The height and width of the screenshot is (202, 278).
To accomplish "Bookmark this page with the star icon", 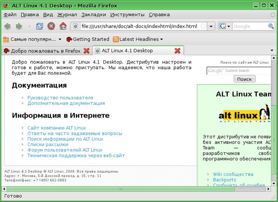I will [x=203, y=26].
